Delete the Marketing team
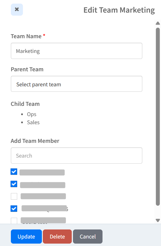This screenshot has height=246, width=161. point(57,236)
